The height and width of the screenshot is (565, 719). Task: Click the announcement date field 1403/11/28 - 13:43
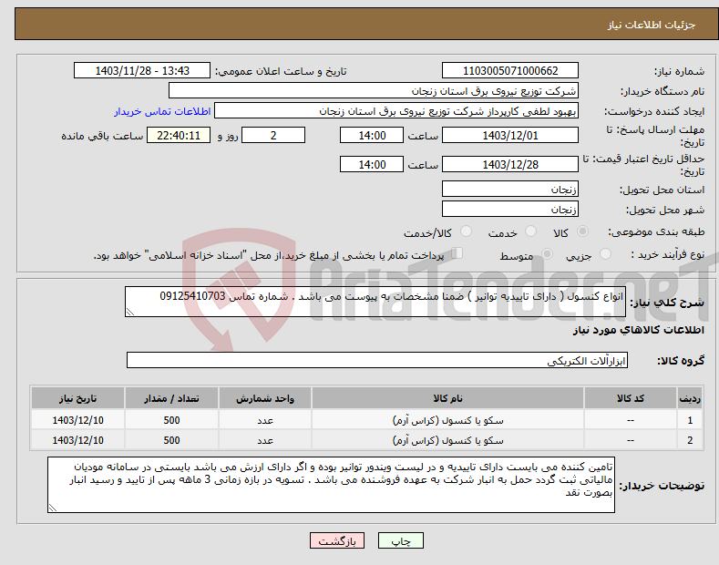pyautogui.click(x=142, y=71)
